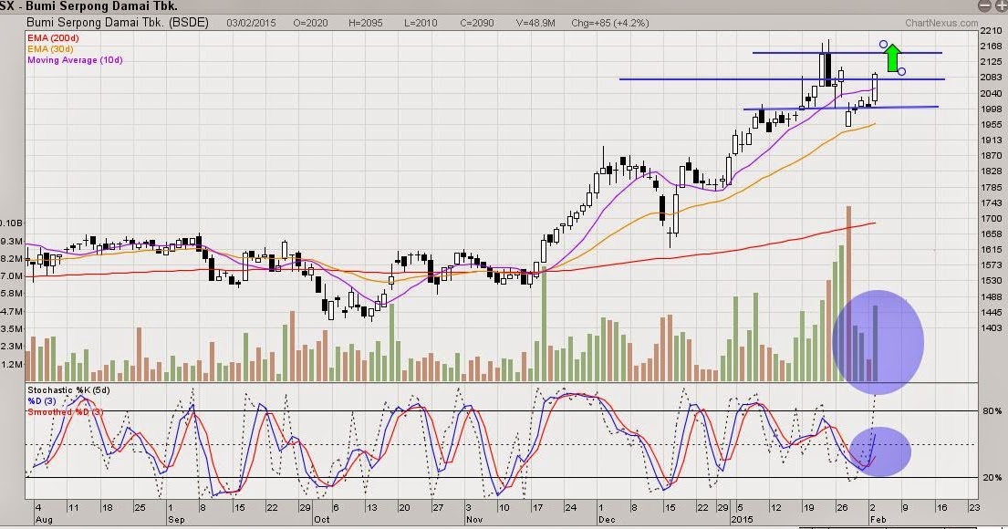Image resolution: width=1008 pixels, height=529 pixels.
Task: Click the change value Chg=+85 (+4.2%)
Action: (x=610, y=23)
